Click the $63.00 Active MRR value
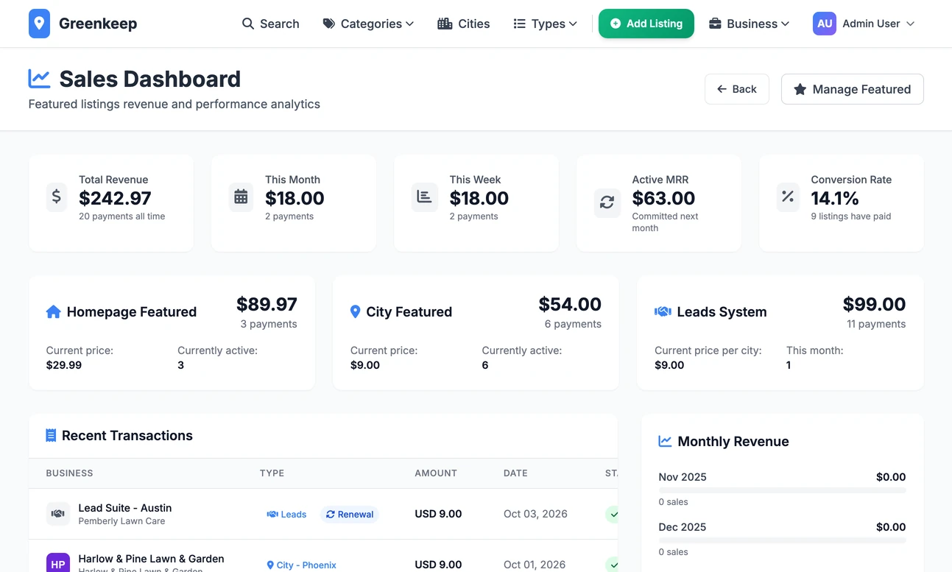Viewport: 952px width, 572px height. (663, 198)
